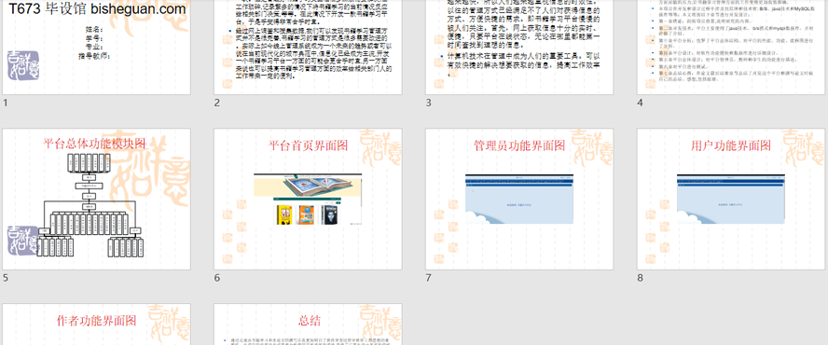Select slide 1 title thumbnail with 姓名 fields
This screenshot has width=828, height=345.
point(97,47)
